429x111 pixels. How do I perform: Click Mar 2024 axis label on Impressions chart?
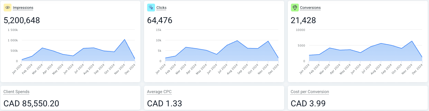(x=37, y=69)
